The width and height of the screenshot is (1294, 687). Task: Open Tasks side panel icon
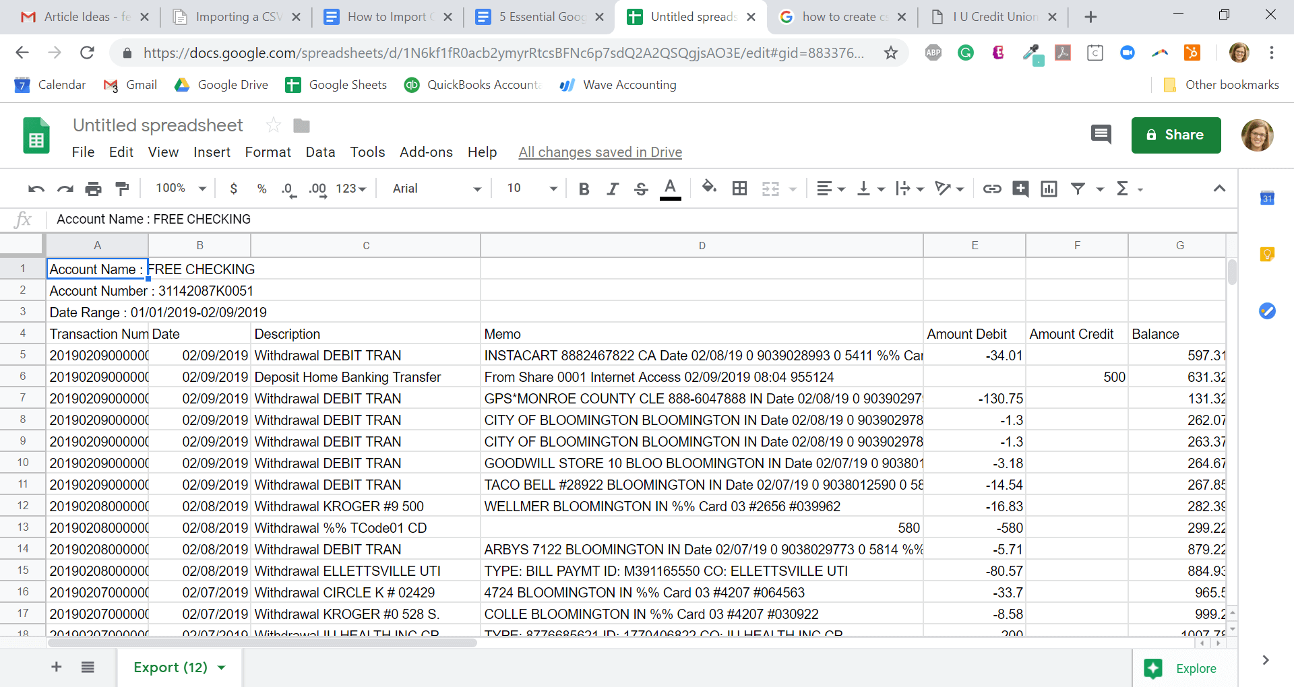click(x=1267, y=310)
